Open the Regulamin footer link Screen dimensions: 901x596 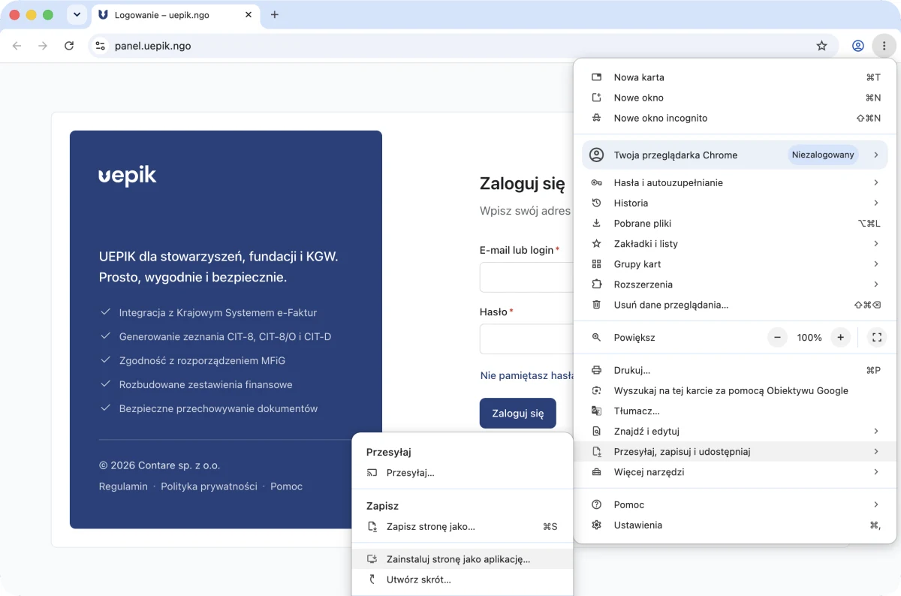click(123, 486)
